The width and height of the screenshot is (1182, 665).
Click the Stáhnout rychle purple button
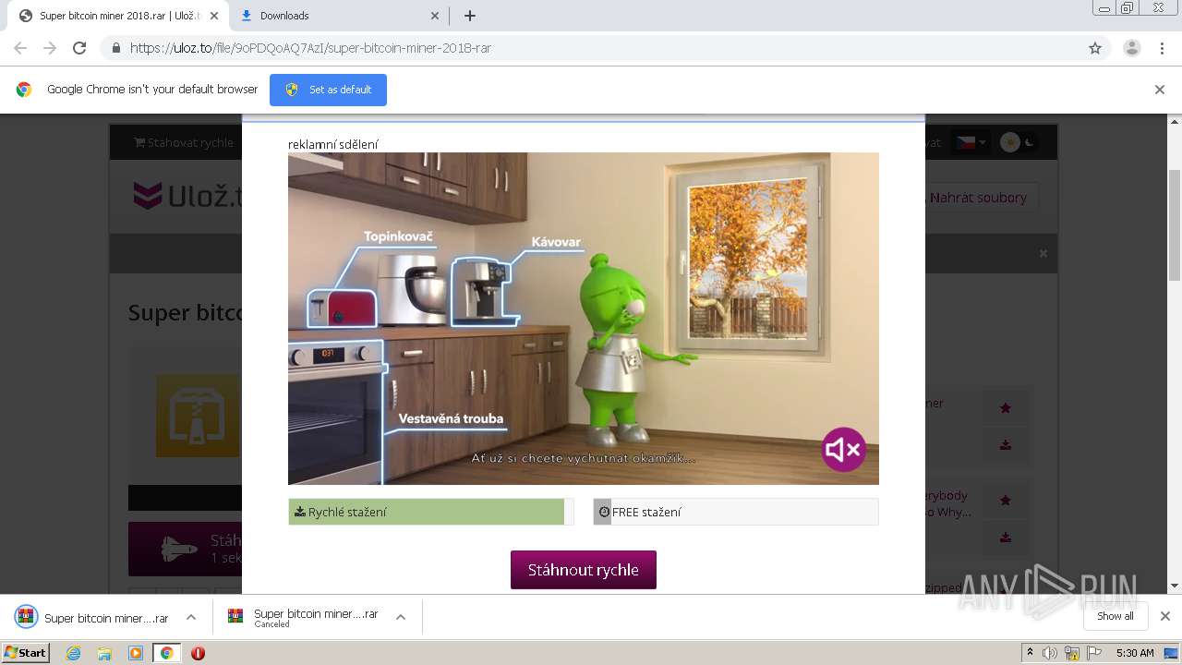coord(584,570)
